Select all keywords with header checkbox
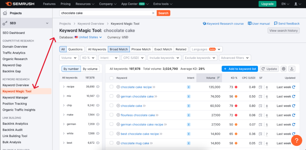 [112, 78]
